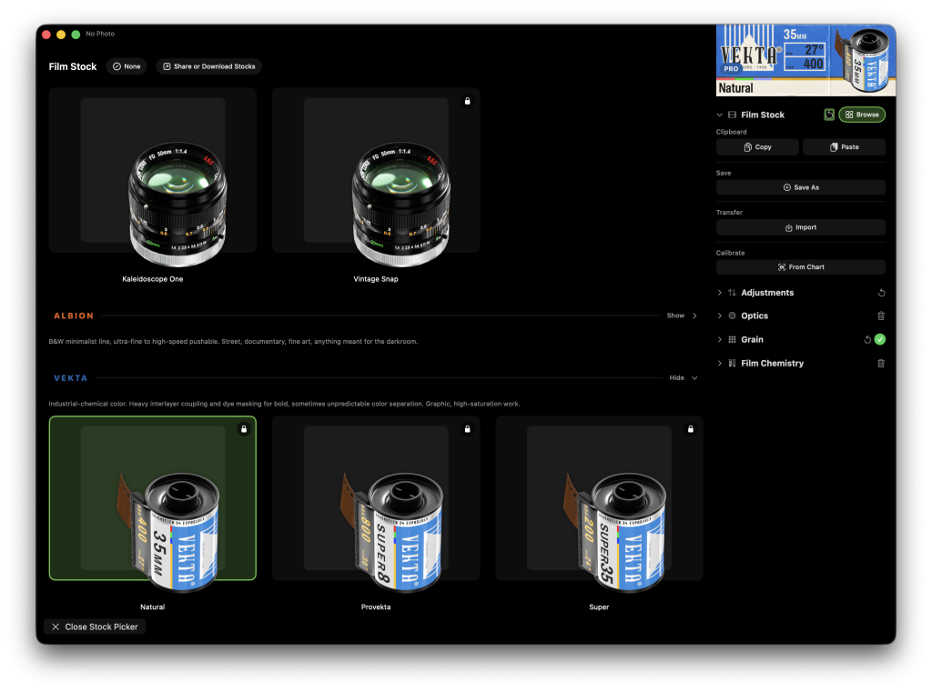Select the Provekta film stock card
Image resolution: width=932 pixels, height=692 pixels.
point(376,498)
